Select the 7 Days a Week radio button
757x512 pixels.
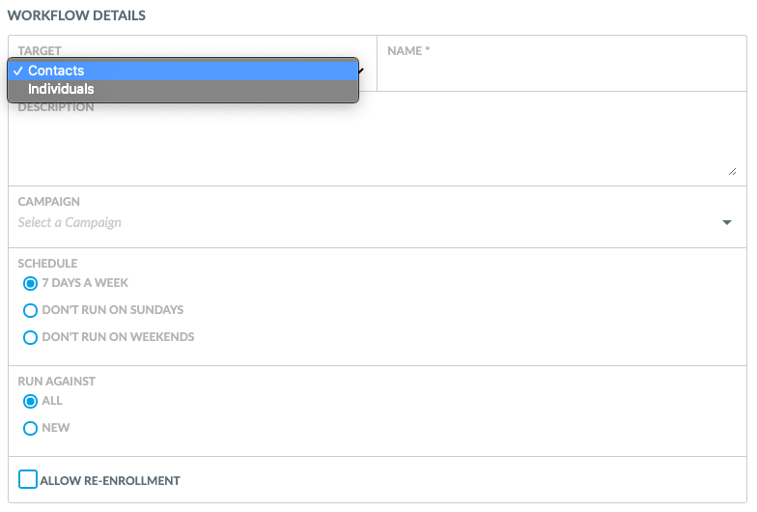31,284
